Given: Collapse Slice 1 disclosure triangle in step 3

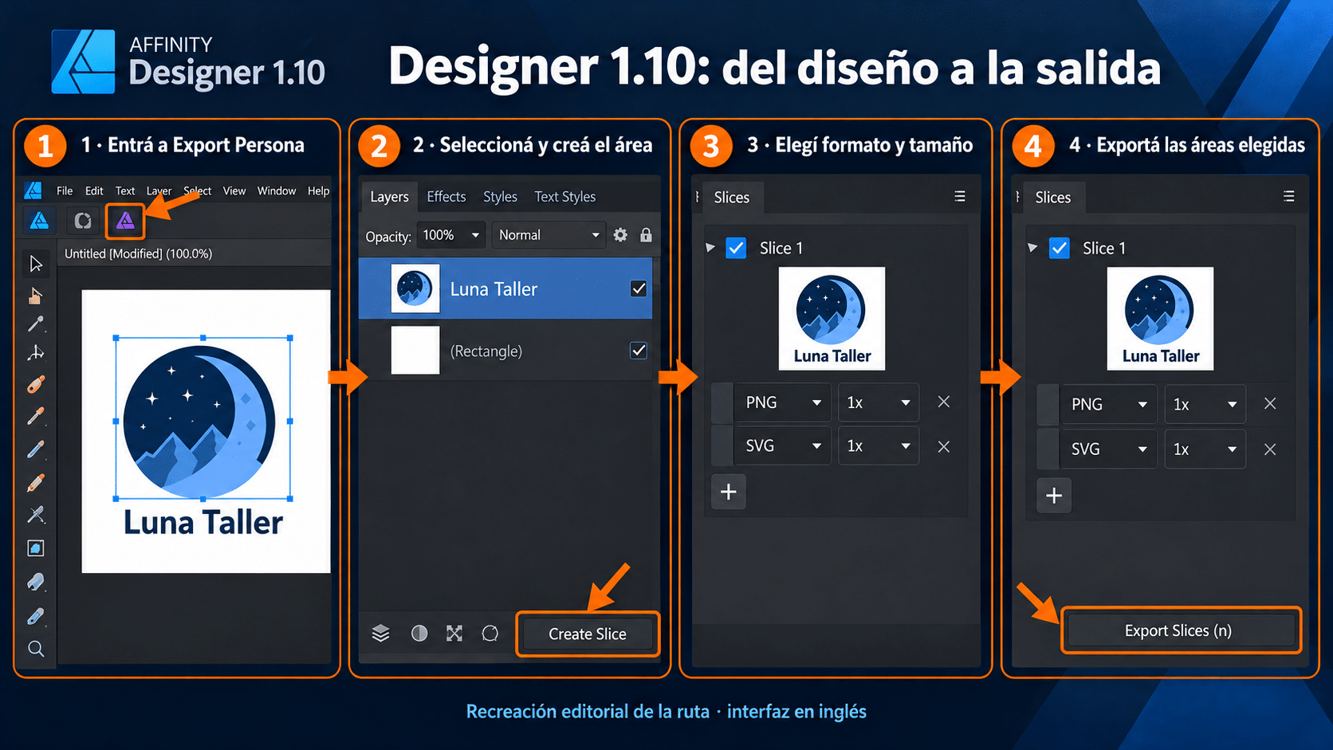Looking at the screenshot, I should click(710, 248).
